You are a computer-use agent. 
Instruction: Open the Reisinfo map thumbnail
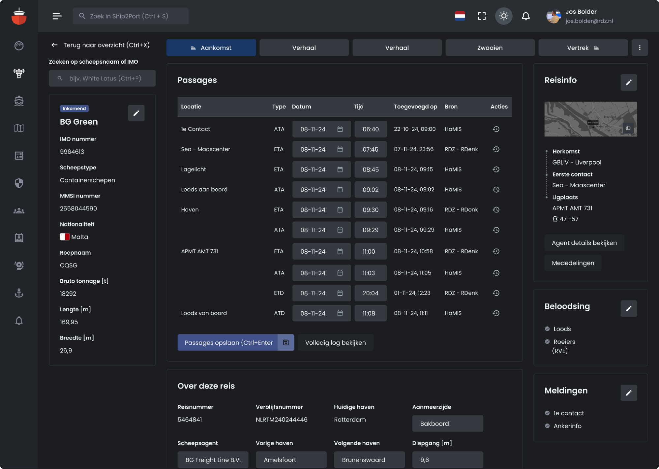[x=590, y=119]
